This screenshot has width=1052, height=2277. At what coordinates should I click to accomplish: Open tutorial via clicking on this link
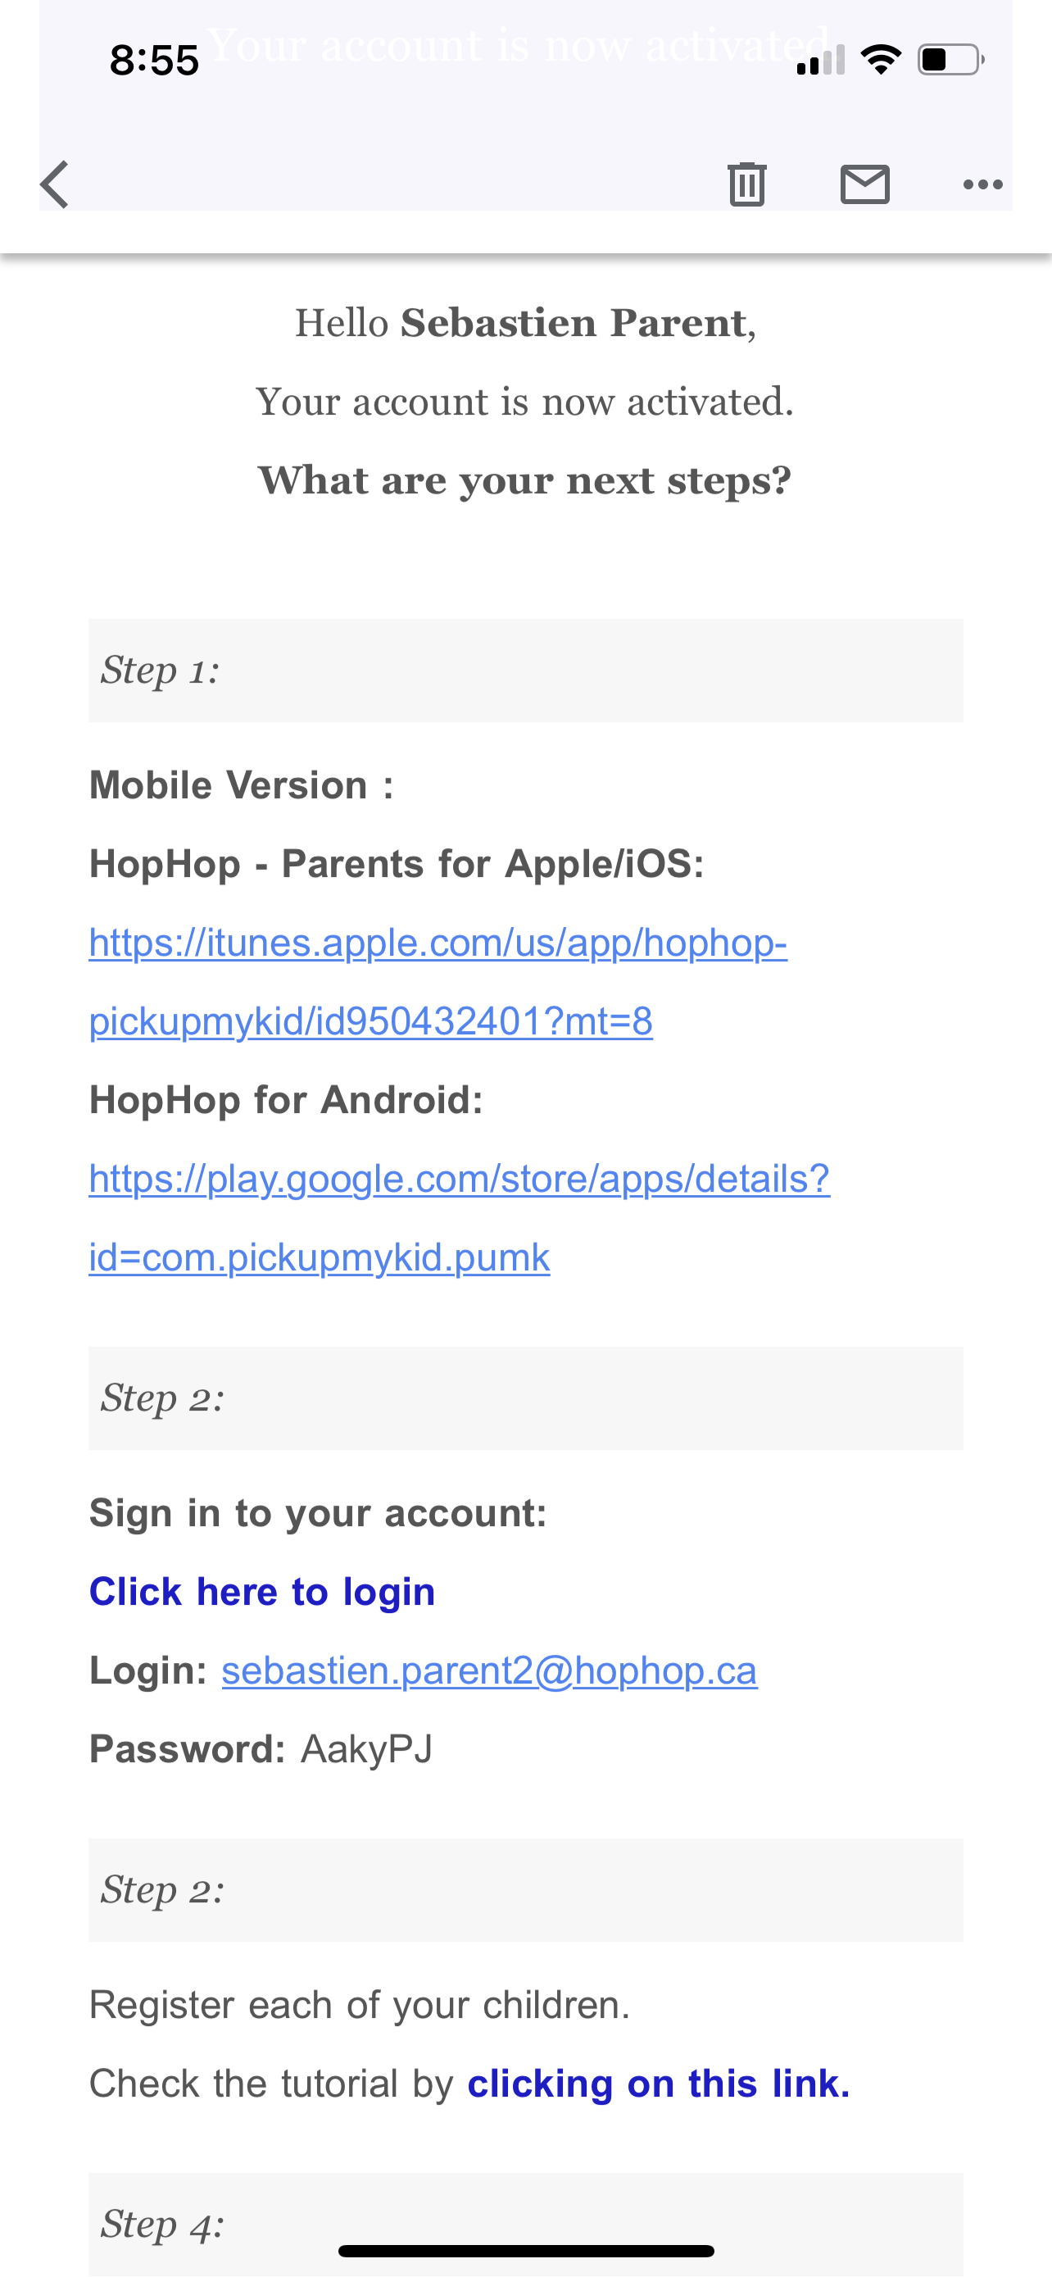coord(658,2083)
